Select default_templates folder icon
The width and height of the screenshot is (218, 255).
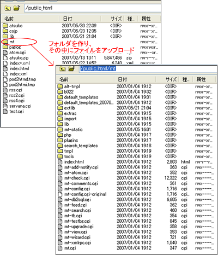point(60,97)
